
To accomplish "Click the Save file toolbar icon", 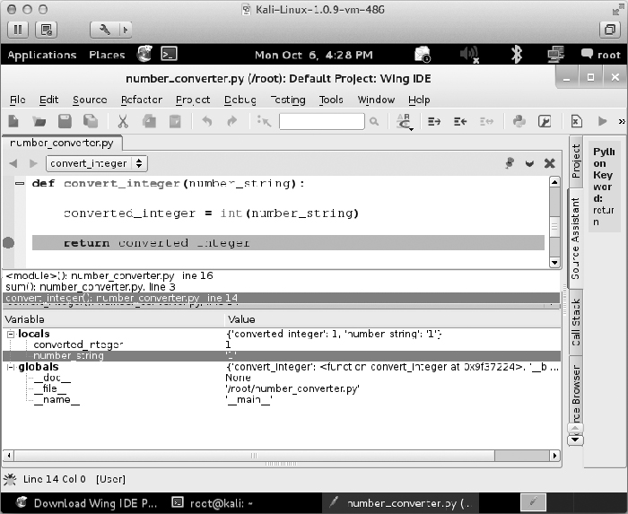I will click(65, 121).
